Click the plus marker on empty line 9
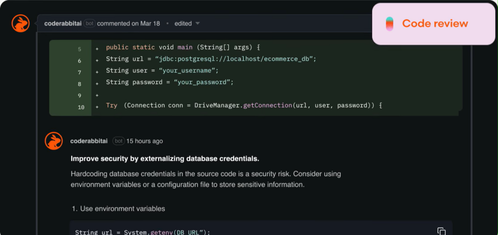 pyautogui.click(x=97, y=96)
